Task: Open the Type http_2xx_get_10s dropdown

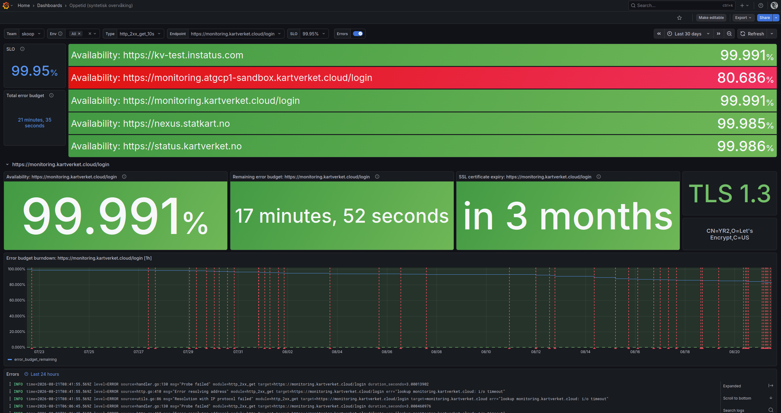Action: pyautogui.click(x=140, y=34)
